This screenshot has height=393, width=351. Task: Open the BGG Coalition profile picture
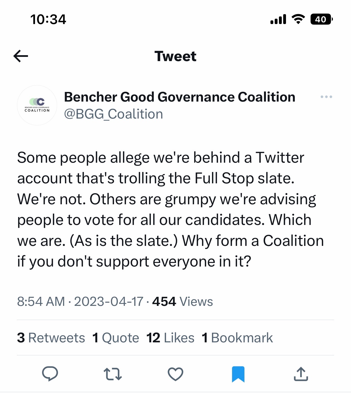coord(37,105)
